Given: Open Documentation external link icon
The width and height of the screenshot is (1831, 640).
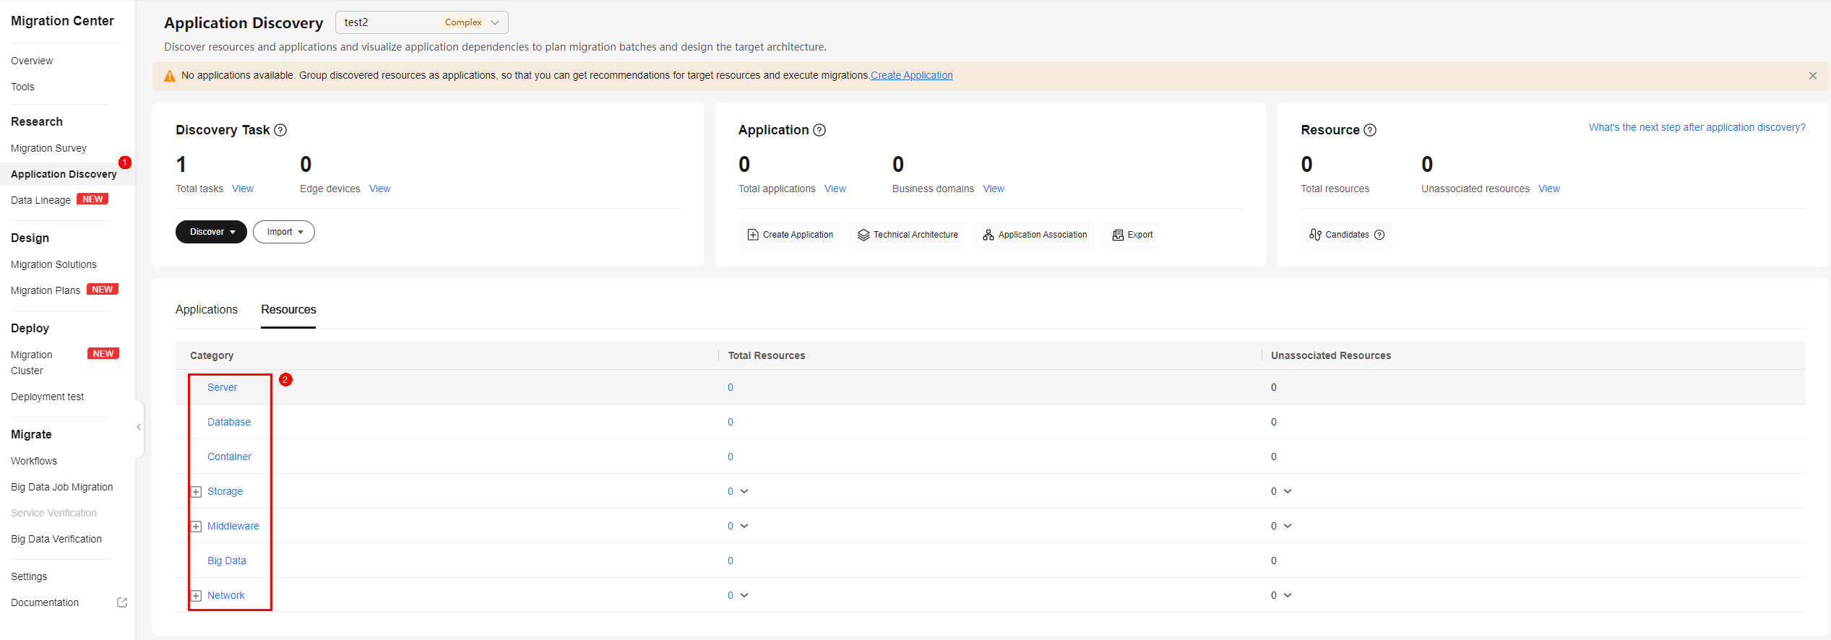Looking at the screenshot, I should (122, 602).
